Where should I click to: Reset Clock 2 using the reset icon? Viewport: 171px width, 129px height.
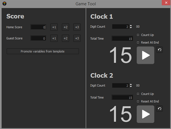160,109
